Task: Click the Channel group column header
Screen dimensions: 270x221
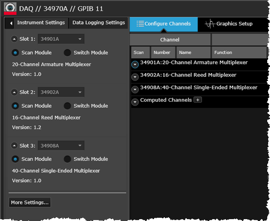Action: point(170,40)
